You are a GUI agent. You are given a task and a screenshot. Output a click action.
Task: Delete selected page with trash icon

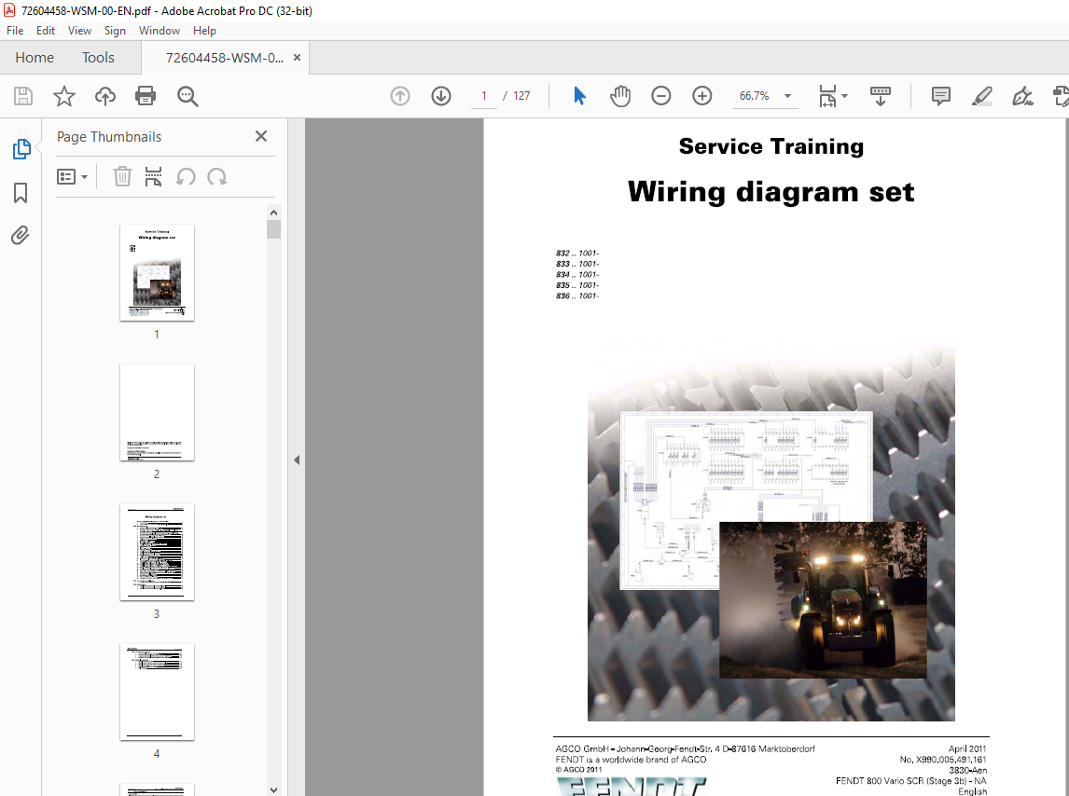[122, 176]
